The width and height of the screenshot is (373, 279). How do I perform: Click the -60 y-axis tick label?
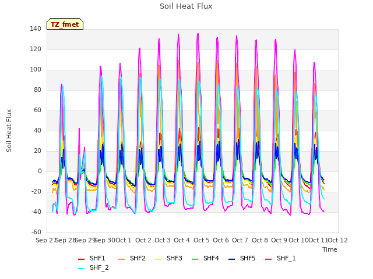pos(36,232)
